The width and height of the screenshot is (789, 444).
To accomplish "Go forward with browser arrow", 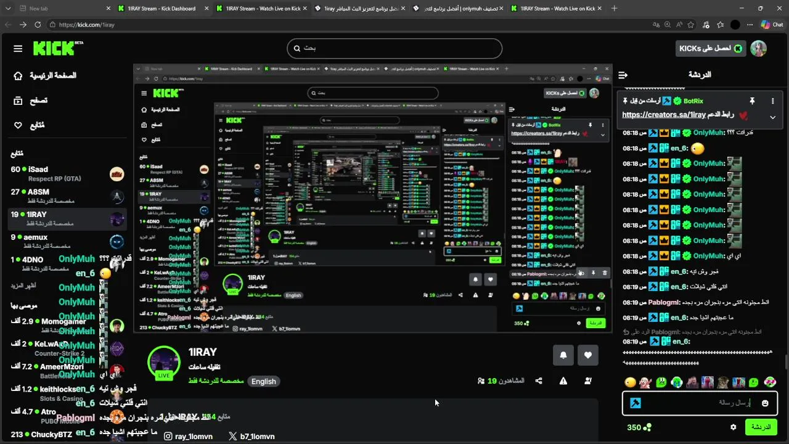I will pyautogui.click(x=23, y=25).
